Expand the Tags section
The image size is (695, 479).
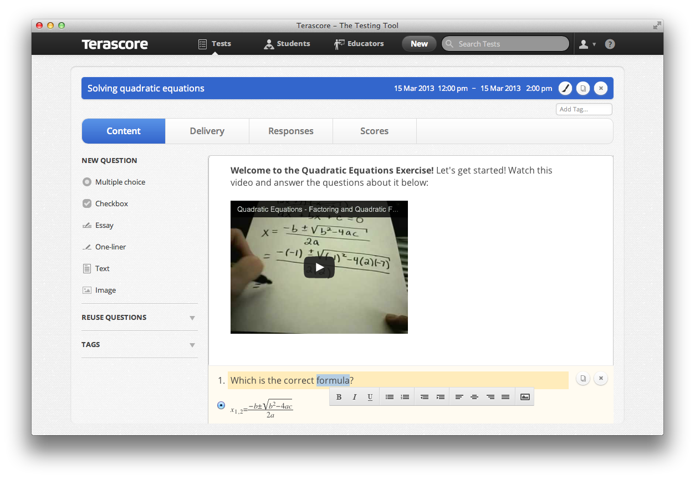[192, 345]
